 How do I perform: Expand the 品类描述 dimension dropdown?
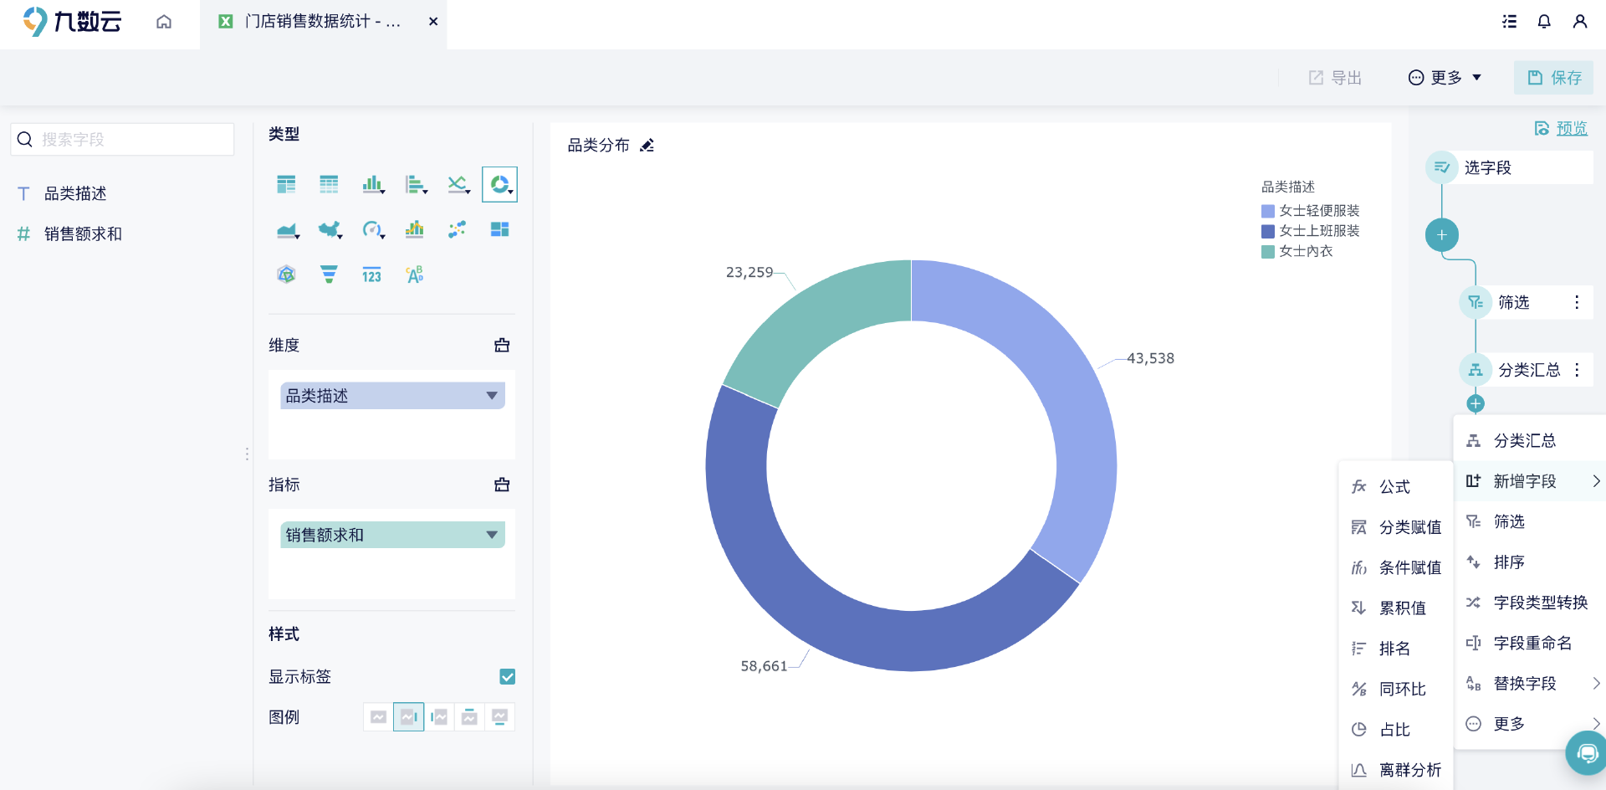coord(492,396)
